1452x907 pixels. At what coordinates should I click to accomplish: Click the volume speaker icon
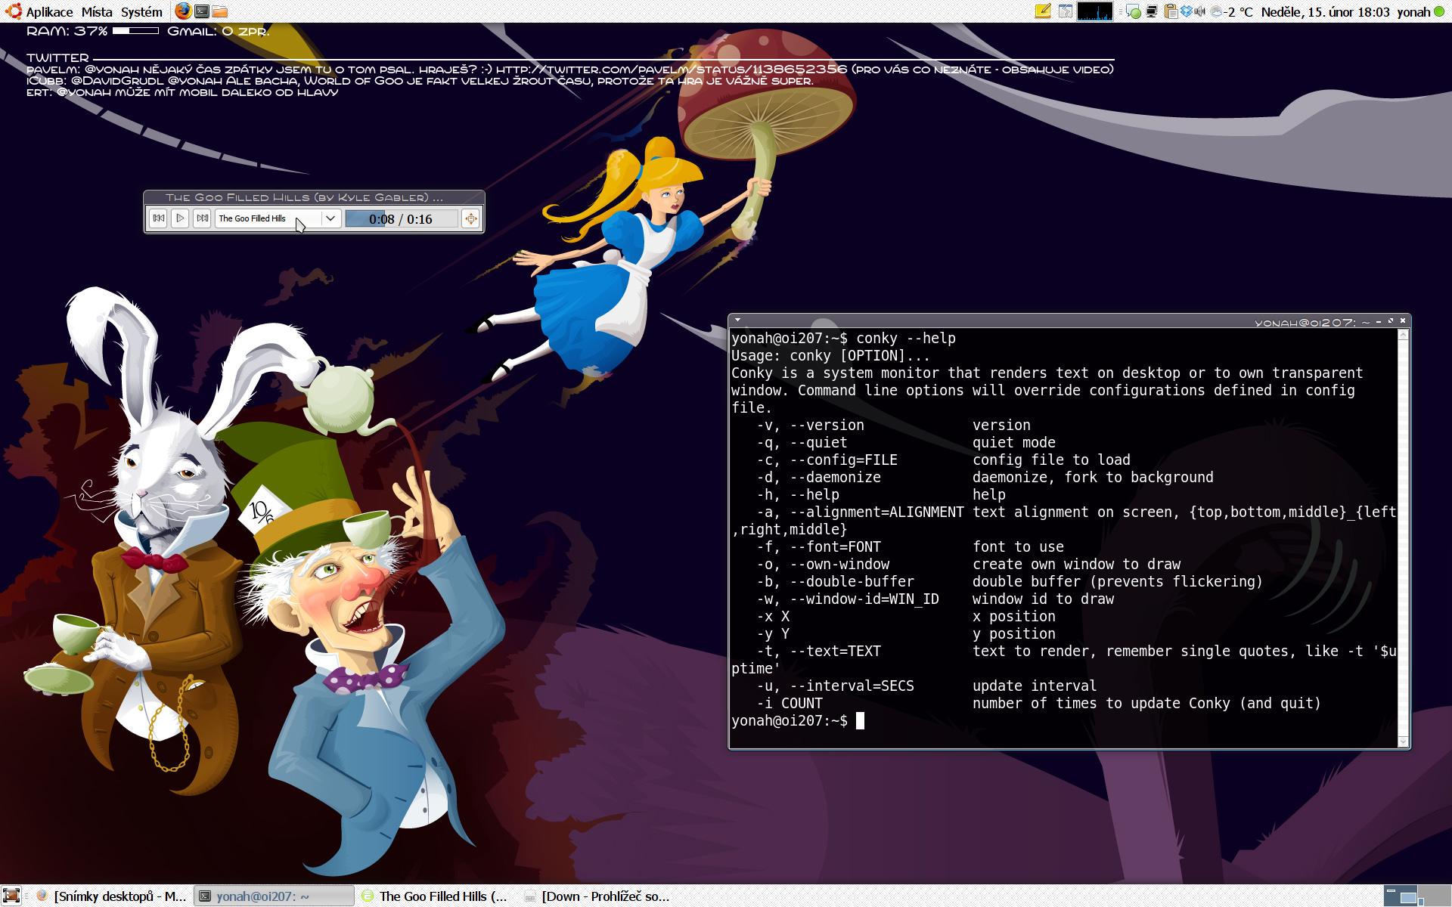pyautogui.click(x=1199, y=11)
